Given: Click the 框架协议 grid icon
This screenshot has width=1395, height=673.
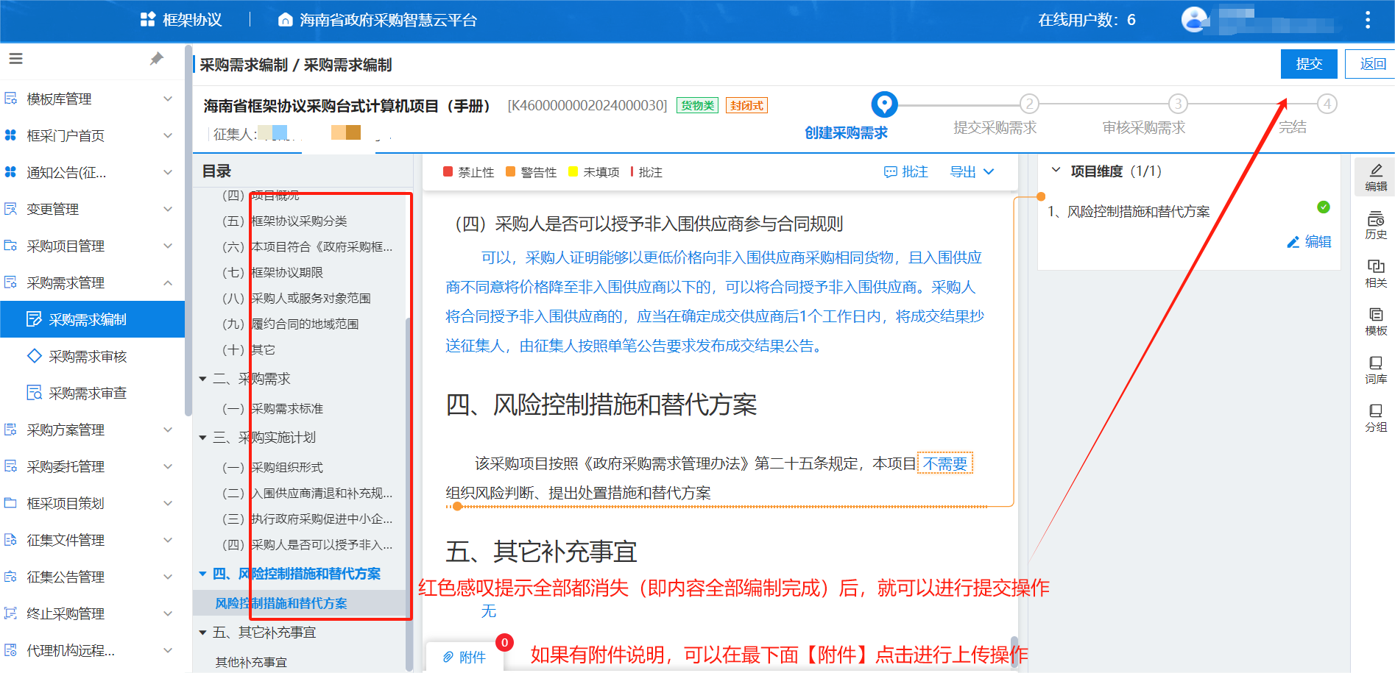Looking at the screenshot, I should (148, 20).
